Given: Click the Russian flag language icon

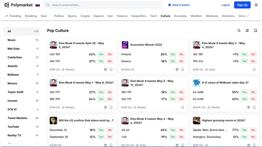Looking at the screenshot, I should (38, 5).
